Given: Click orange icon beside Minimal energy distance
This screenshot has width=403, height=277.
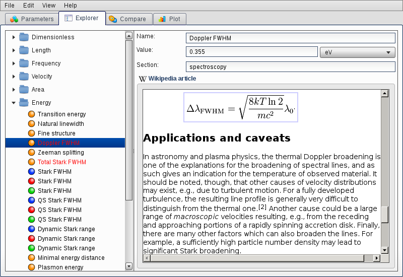Looking at the screenshot, I should [31, 258].
